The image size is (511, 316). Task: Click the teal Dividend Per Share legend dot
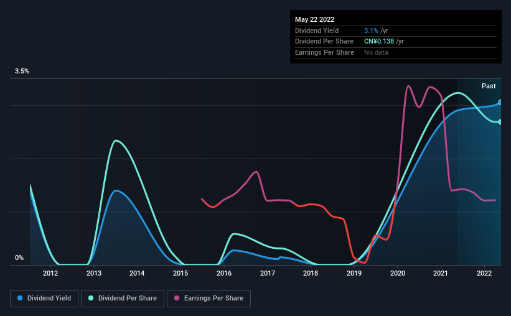point(91,298)
